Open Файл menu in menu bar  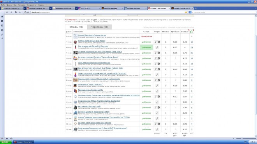point(3,5)
